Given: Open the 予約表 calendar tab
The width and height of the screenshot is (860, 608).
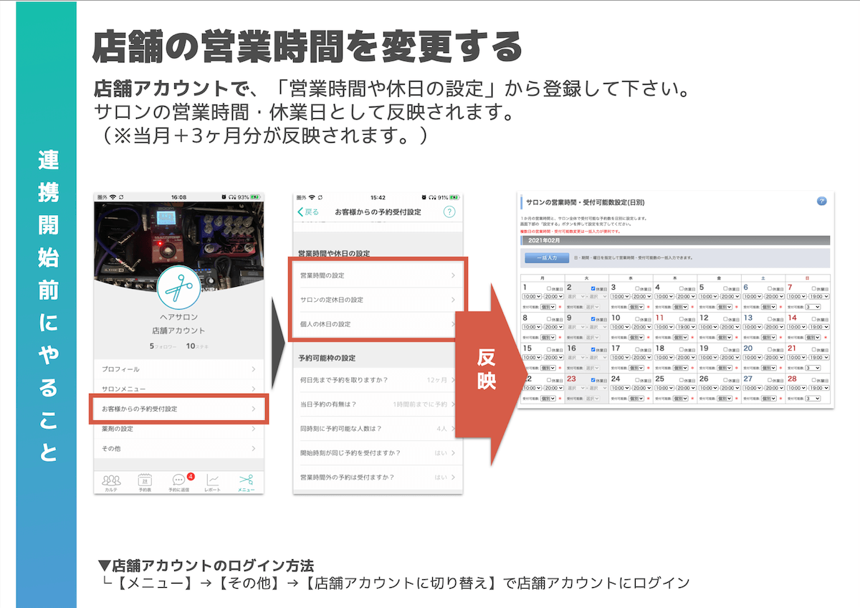Looking at the screenshot, I should 145,482.
